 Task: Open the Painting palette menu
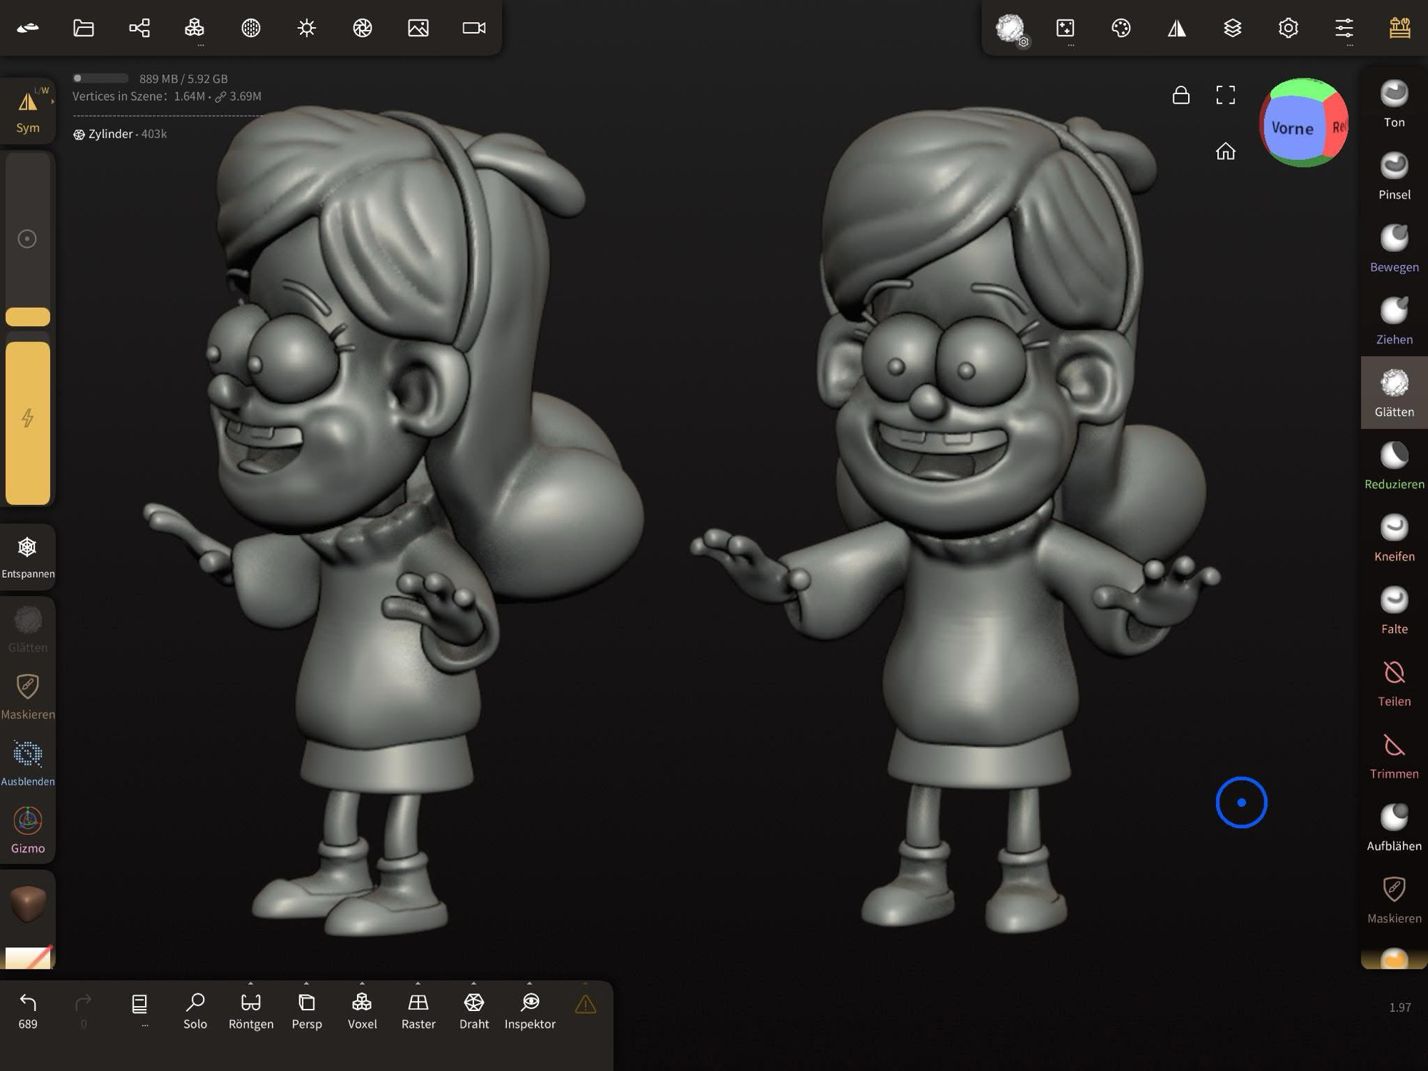point(1121,28)
